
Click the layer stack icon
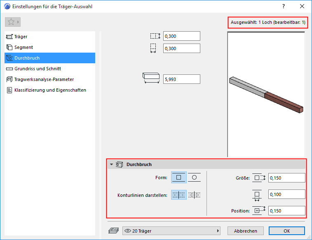click(x=114, y=231)
